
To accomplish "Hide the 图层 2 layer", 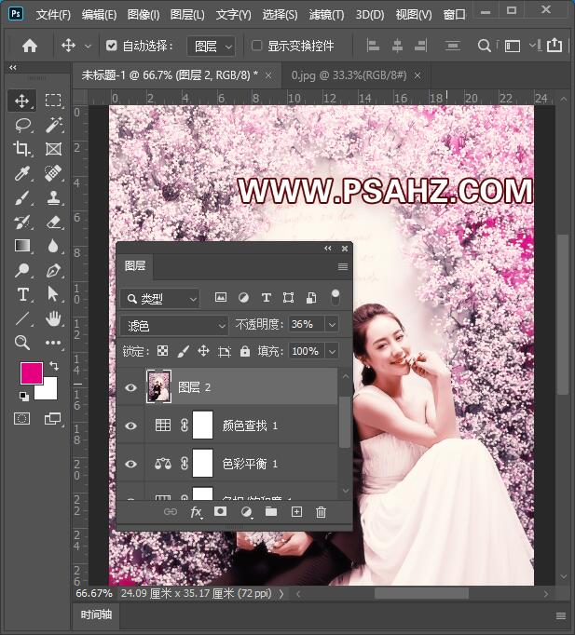I will tap(130, 387).
